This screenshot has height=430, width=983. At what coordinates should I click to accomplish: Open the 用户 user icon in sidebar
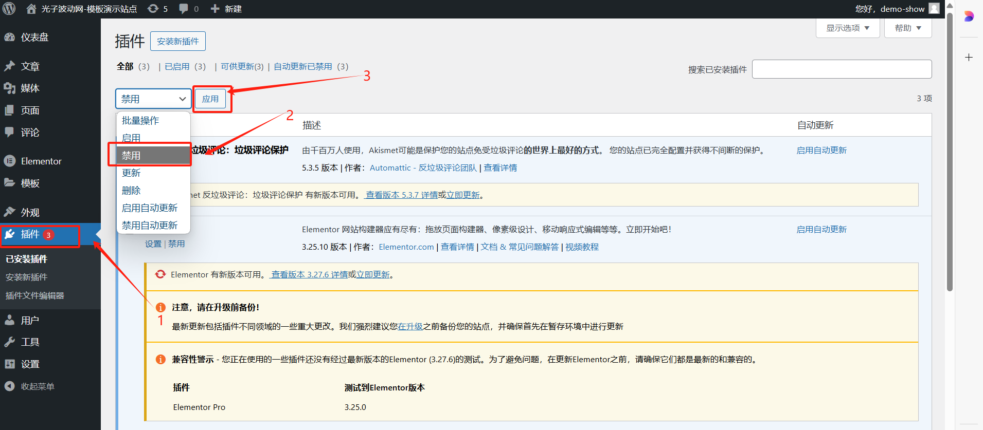click(10, 320)
